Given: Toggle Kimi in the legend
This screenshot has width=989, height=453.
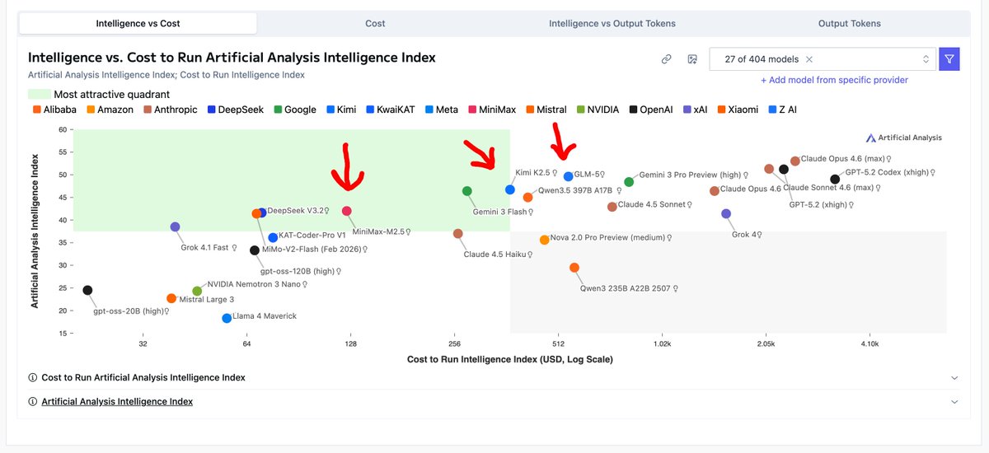Looking at the screenshot, I should pos(341,109).
